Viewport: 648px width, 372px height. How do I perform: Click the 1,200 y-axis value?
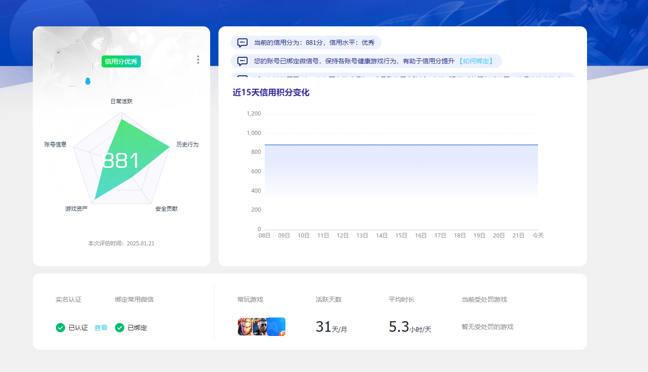click(x=254, y=114)
